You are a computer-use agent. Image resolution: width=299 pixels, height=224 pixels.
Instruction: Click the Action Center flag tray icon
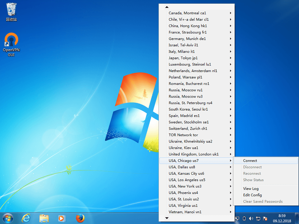coord(265,218)
